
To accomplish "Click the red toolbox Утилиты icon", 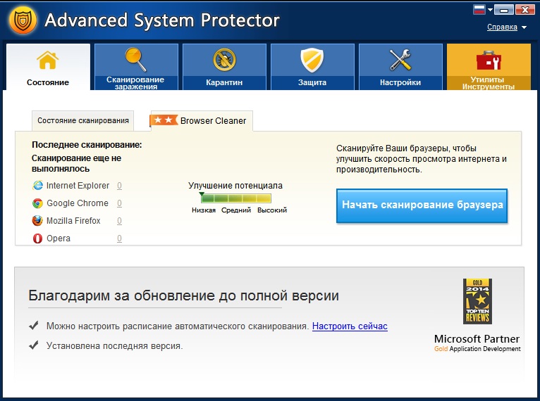I will pos(488,60).
